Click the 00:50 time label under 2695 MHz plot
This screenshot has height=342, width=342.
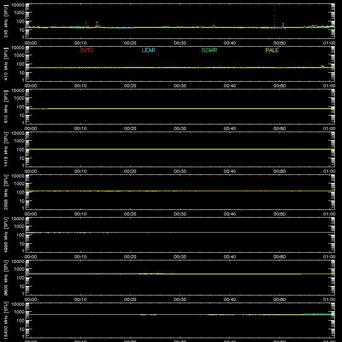tap(280, 214)
